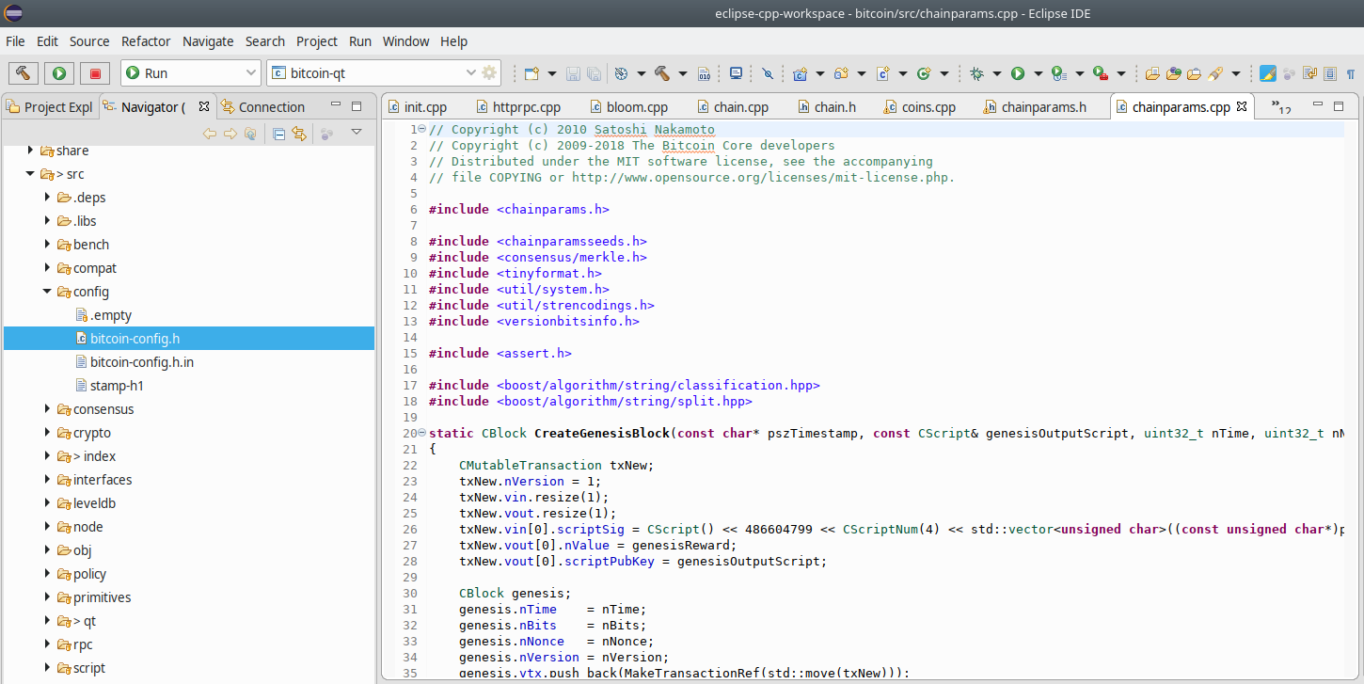Expand the crypto folder

47,433
